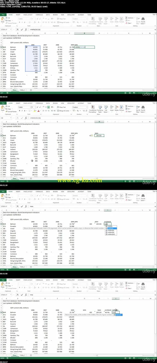Click Paste icon in the =MAX formula window
Viewport: 157px width, 363px height.
click(2, 107)
